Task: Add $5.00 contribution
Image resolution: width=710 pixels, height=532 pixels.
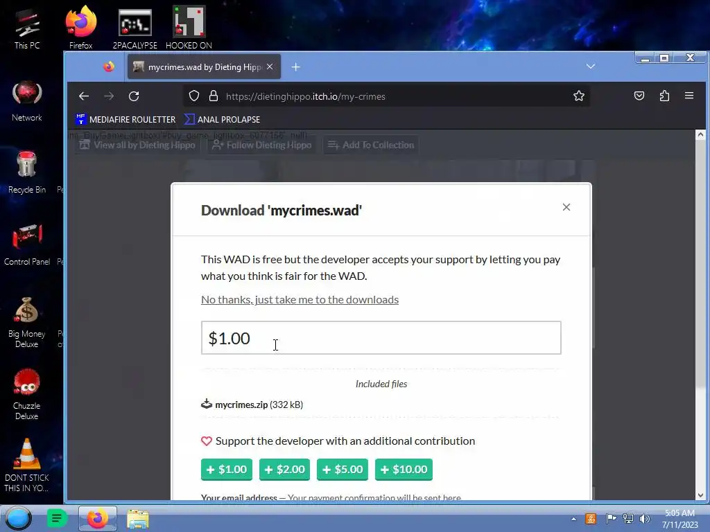Action: 343,469
